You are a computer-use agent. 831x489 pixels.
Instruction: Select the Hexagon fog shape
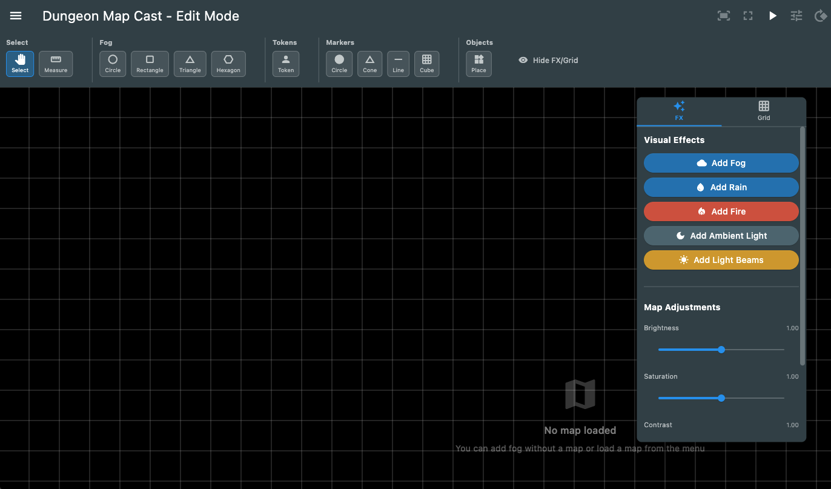[x=228, y=64]
